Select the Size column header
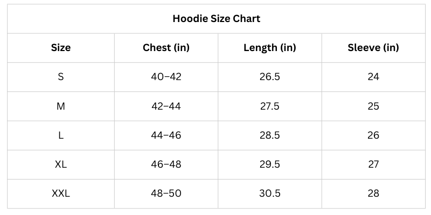431x215 pixels. [x=61, y=48]
